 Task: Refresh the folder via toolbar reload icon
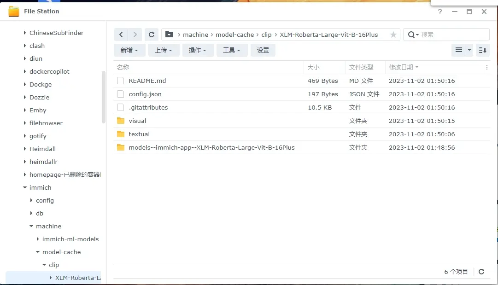pos(152,35)
